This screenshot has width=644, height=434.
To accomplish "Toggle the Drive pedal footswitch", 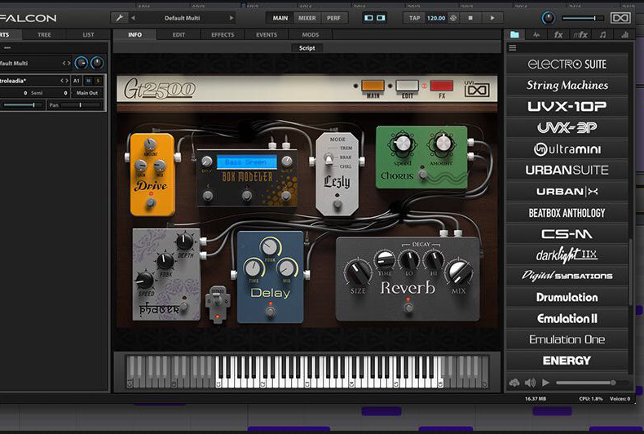I will 151,202.
